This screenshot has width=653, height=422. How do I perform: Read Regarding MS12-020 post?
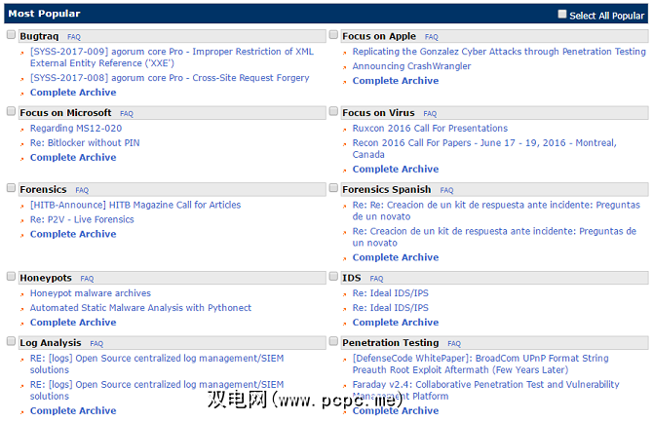(76, 129)
